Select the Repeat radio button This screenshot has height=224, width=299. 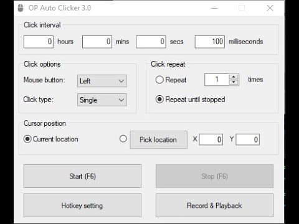[159, 80]
